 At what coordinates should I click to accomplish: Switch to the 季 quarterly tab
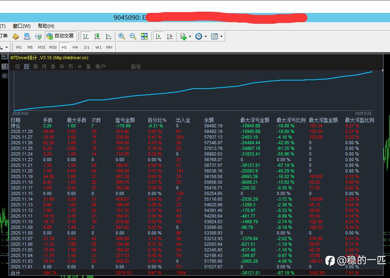click(x=53, y=66)
